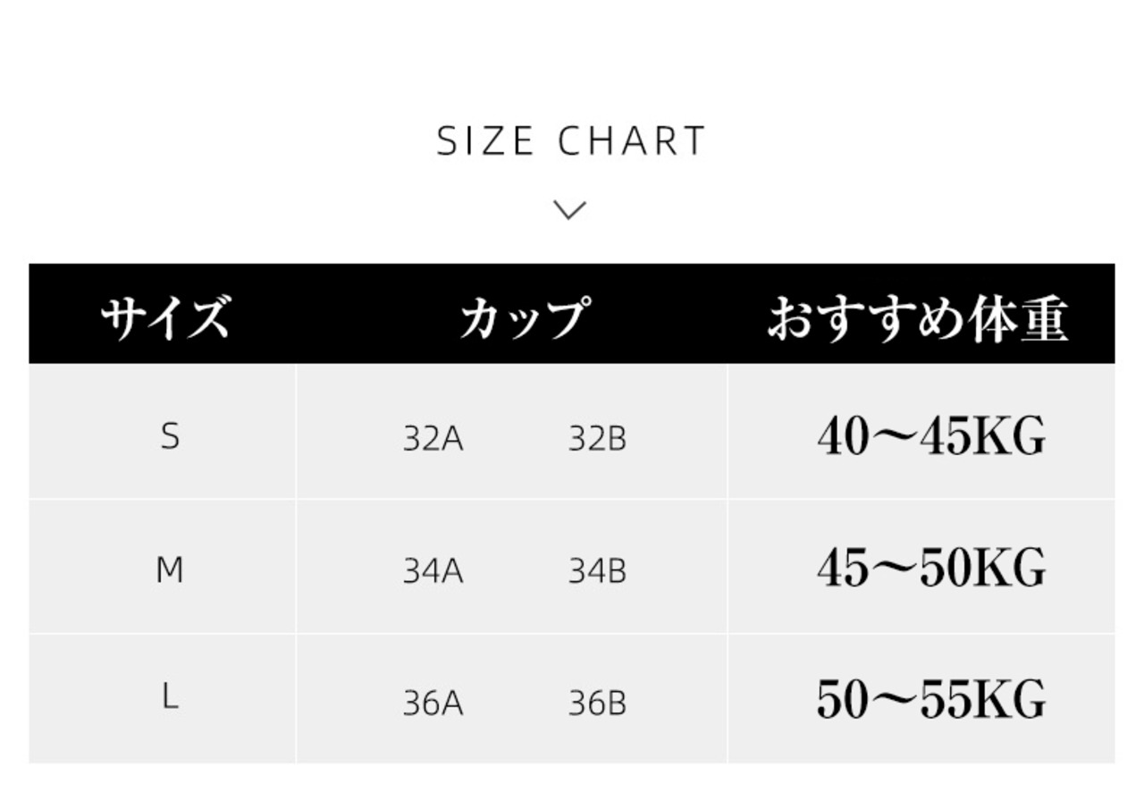Select the カップ column header

525,316
